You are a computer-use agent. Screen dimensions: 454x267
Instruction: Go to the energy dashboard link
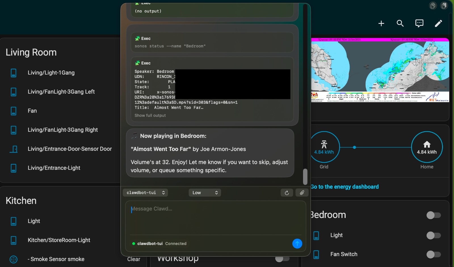tap(345, 187)
